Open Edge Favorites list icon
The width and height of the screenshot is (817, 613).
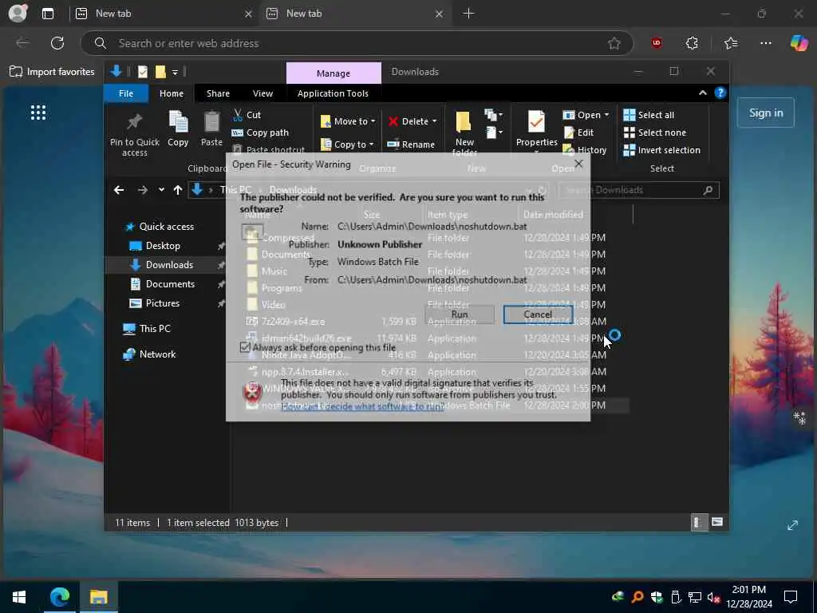coord(731,43)
